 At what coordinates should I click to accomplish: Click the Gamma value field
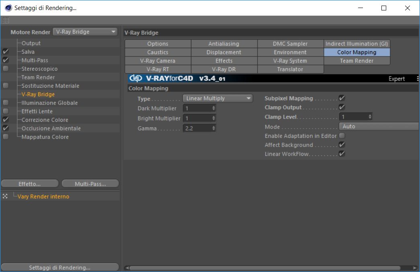[x=197, y=128]
